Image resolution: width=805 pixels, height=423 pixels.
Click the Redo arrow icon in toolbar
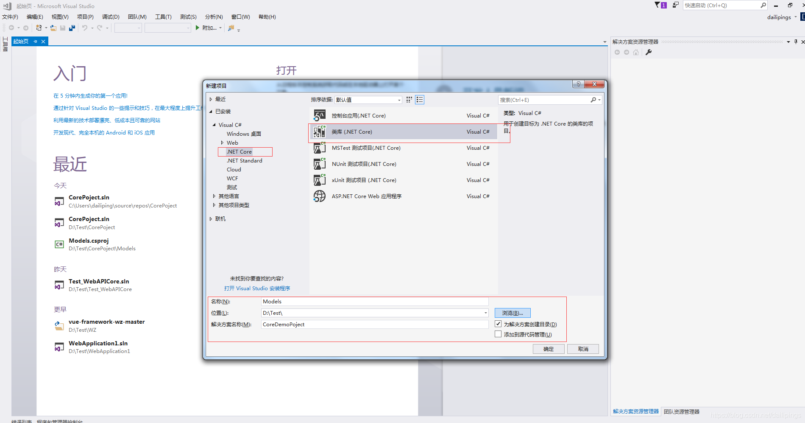coord(100,28)
